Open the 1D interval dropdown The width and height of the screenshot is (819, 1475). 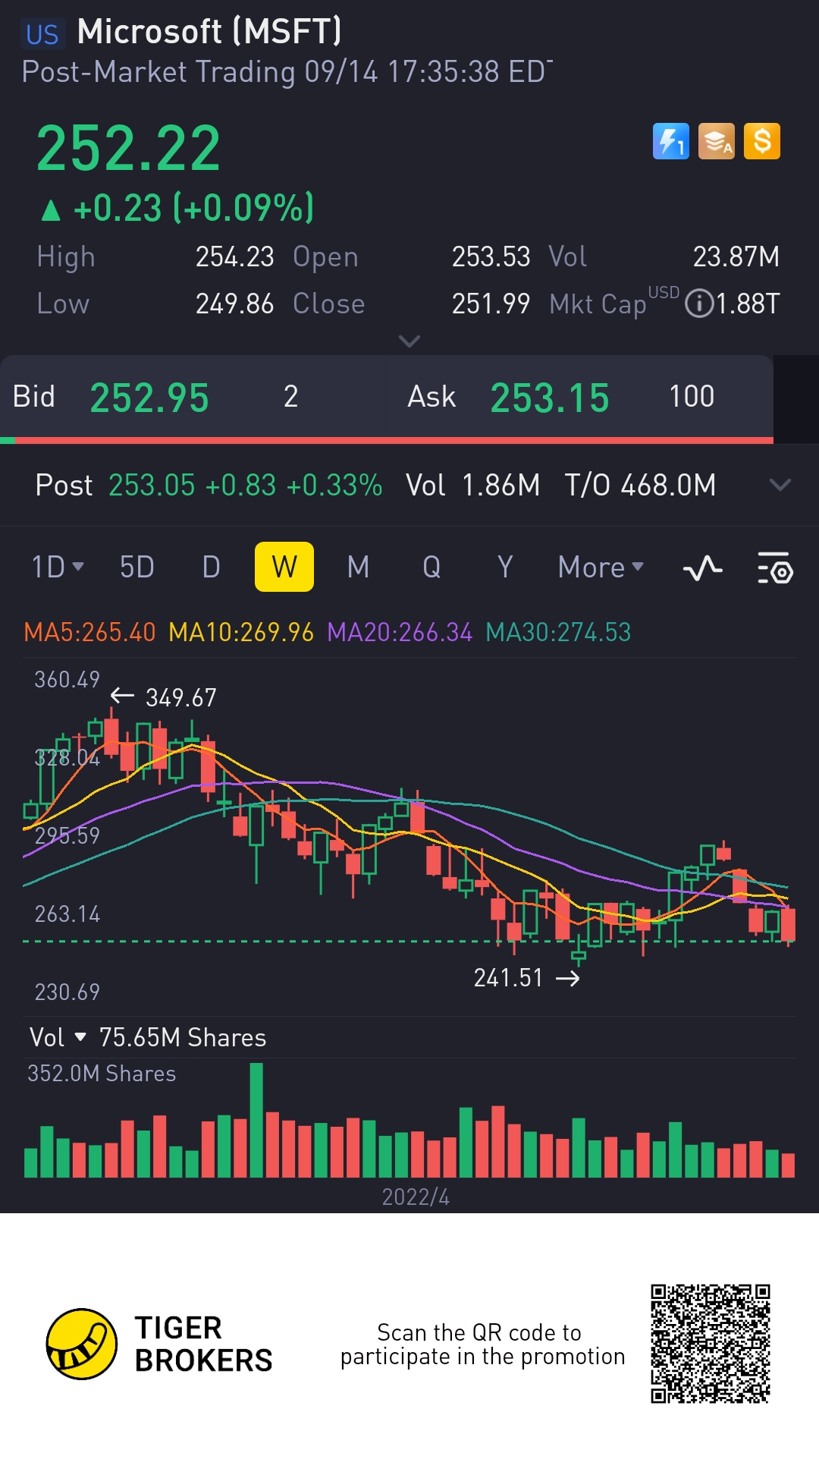click(x=58, y=567)
